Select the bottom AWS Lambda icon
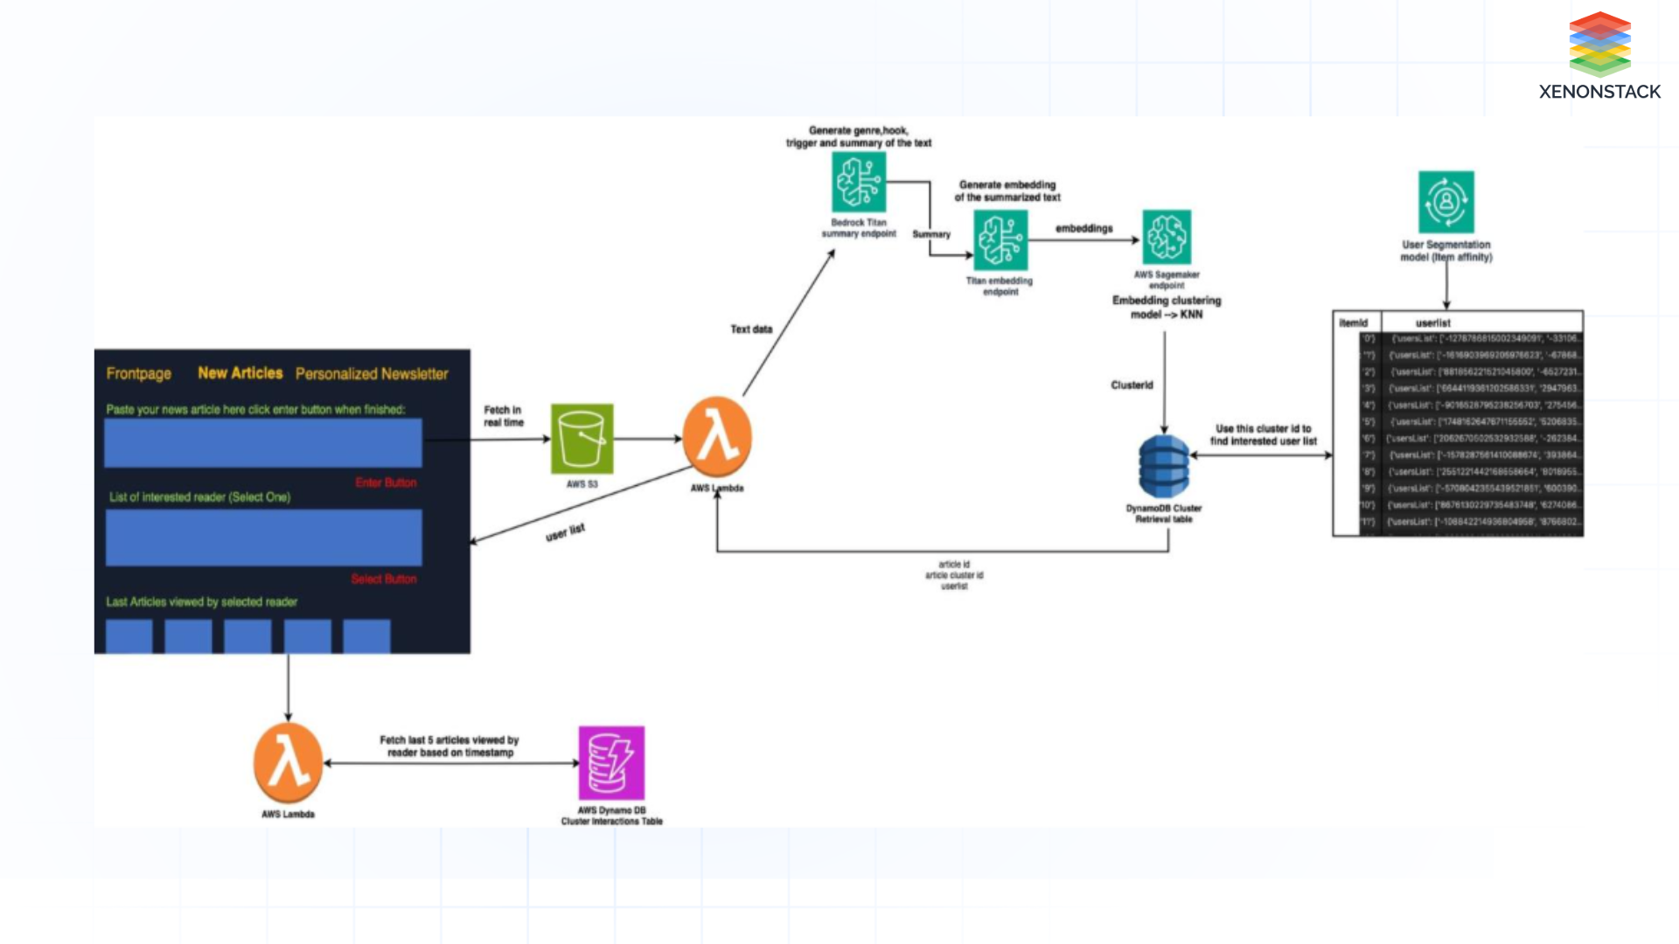Screen dimensions: 1679x944 point(288,763)
